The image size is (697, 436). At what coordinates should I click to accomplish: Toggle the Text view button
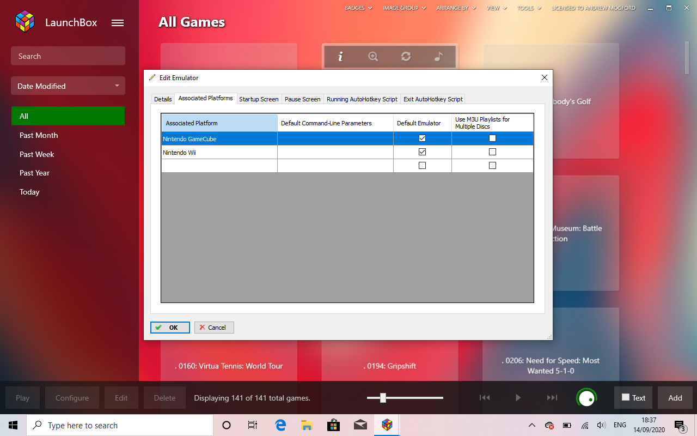point(633,398)
